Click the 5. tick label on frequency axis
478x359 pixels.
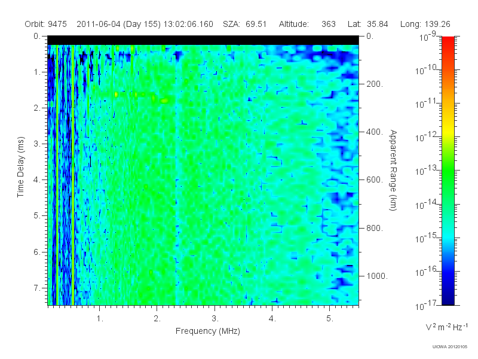tap(330, 319)
